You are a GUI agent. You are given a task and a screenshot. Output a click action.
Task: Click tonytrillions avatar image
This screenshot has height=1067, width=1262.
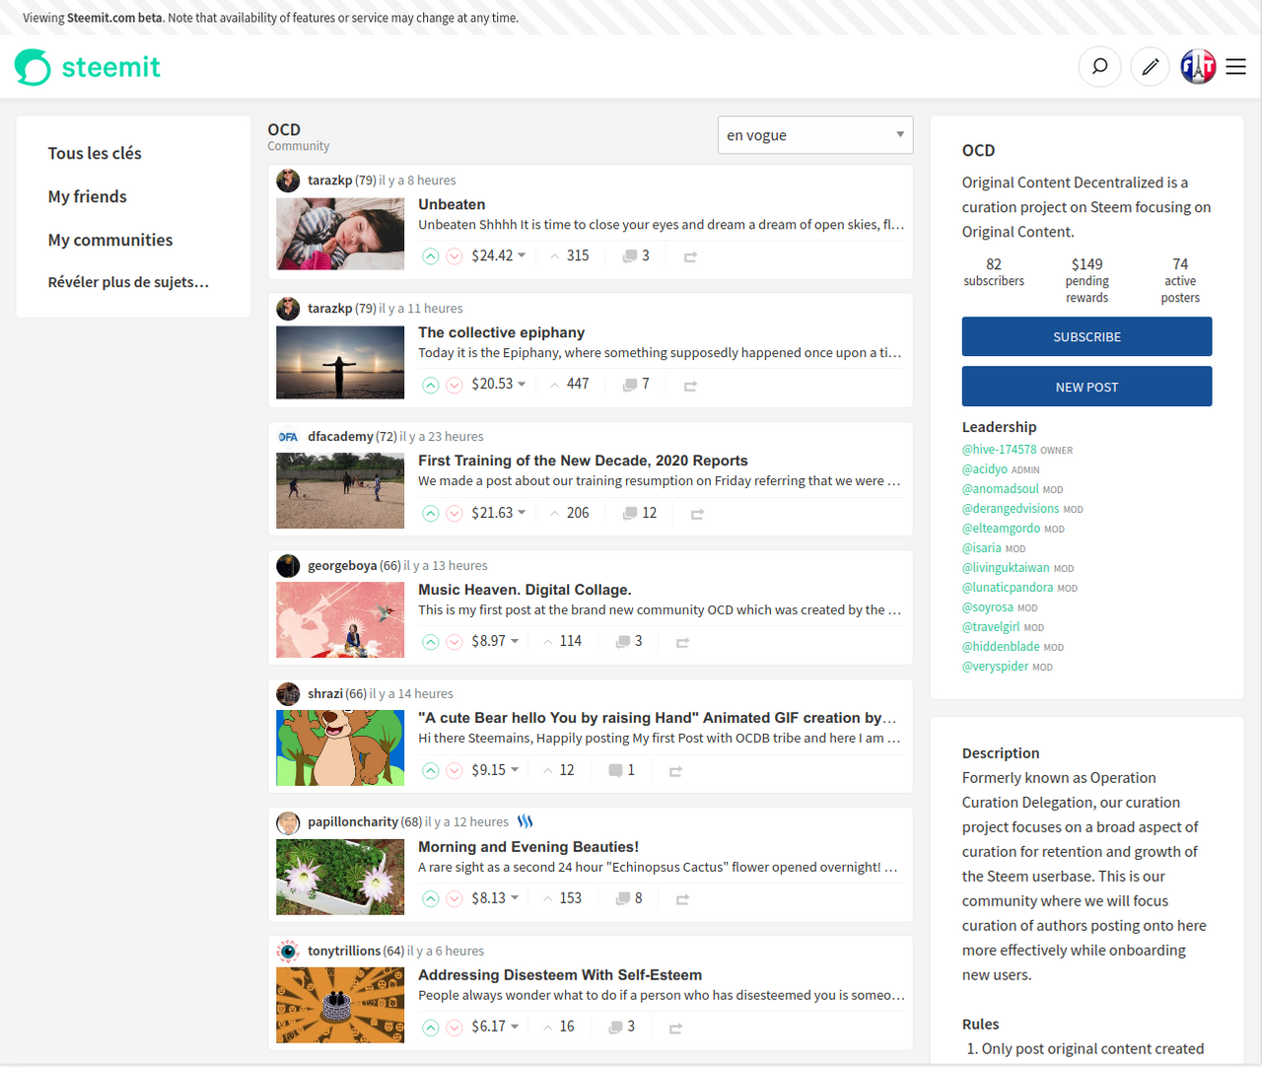[x=288, y=951]
